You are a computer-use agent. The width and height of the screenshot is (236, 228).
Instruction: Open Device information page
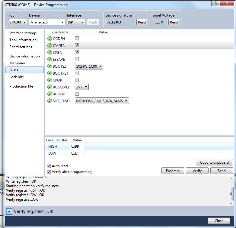[x=24, y=56]
